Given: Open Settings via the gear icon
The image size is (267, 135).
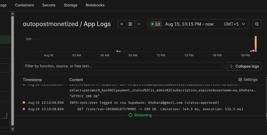Looking at the screenshot, I should coord(240,80).
